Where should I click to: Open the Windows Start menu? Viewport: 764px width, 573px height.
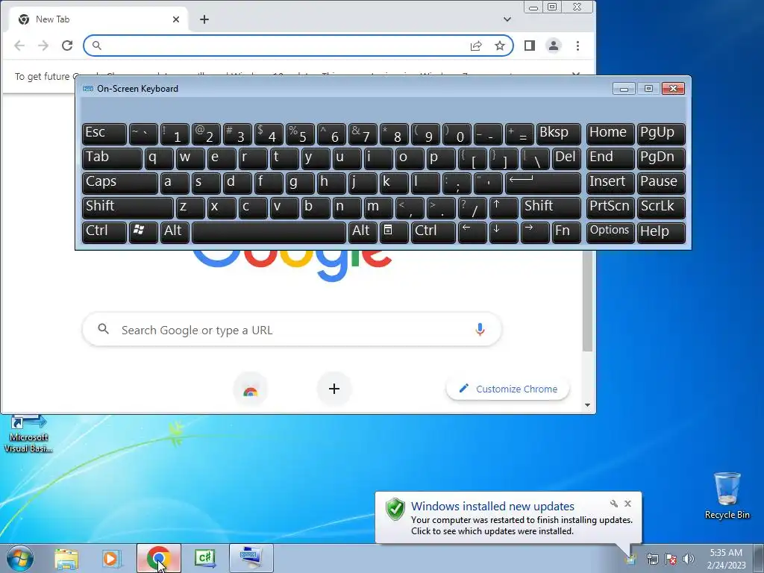click(x=19, y=558)
